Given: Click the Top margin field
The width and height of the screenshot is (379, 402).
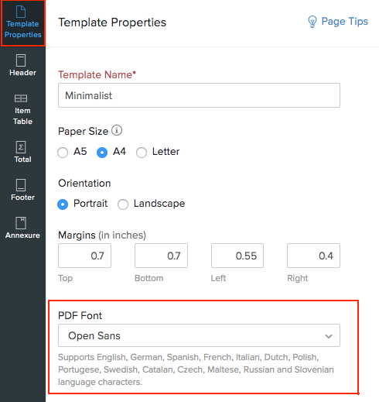Looking at the screenshot, I should 84,256.
